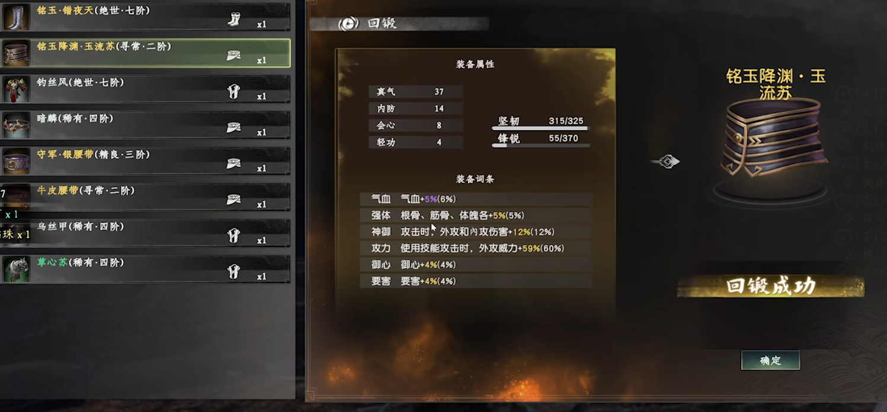Click armor type icon on 钧丝风 row
The height and width of the screenshot is (412, 887).
pyautogui.click(x=234, y=91)
